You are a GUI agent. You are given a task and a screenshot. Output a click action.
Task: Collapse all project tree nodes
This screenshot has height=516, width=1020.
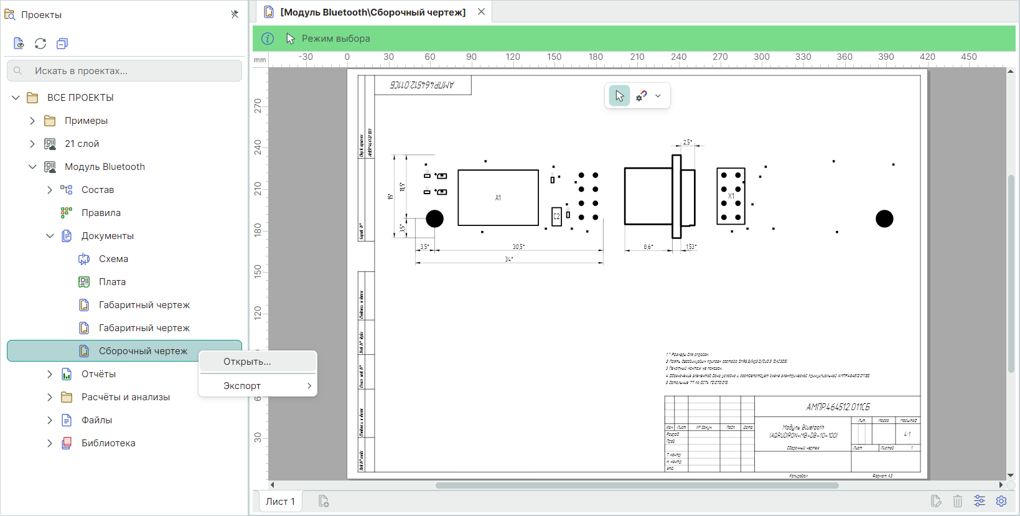[x=62, y=44]
